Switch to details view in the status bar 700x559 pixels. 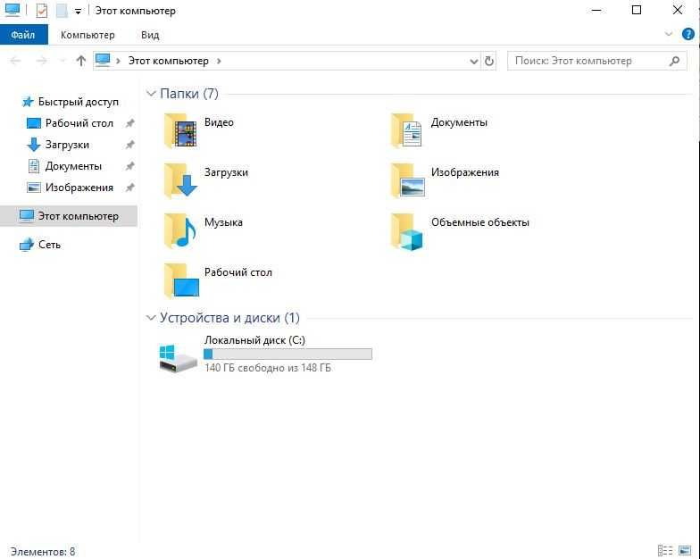[665, 550]
